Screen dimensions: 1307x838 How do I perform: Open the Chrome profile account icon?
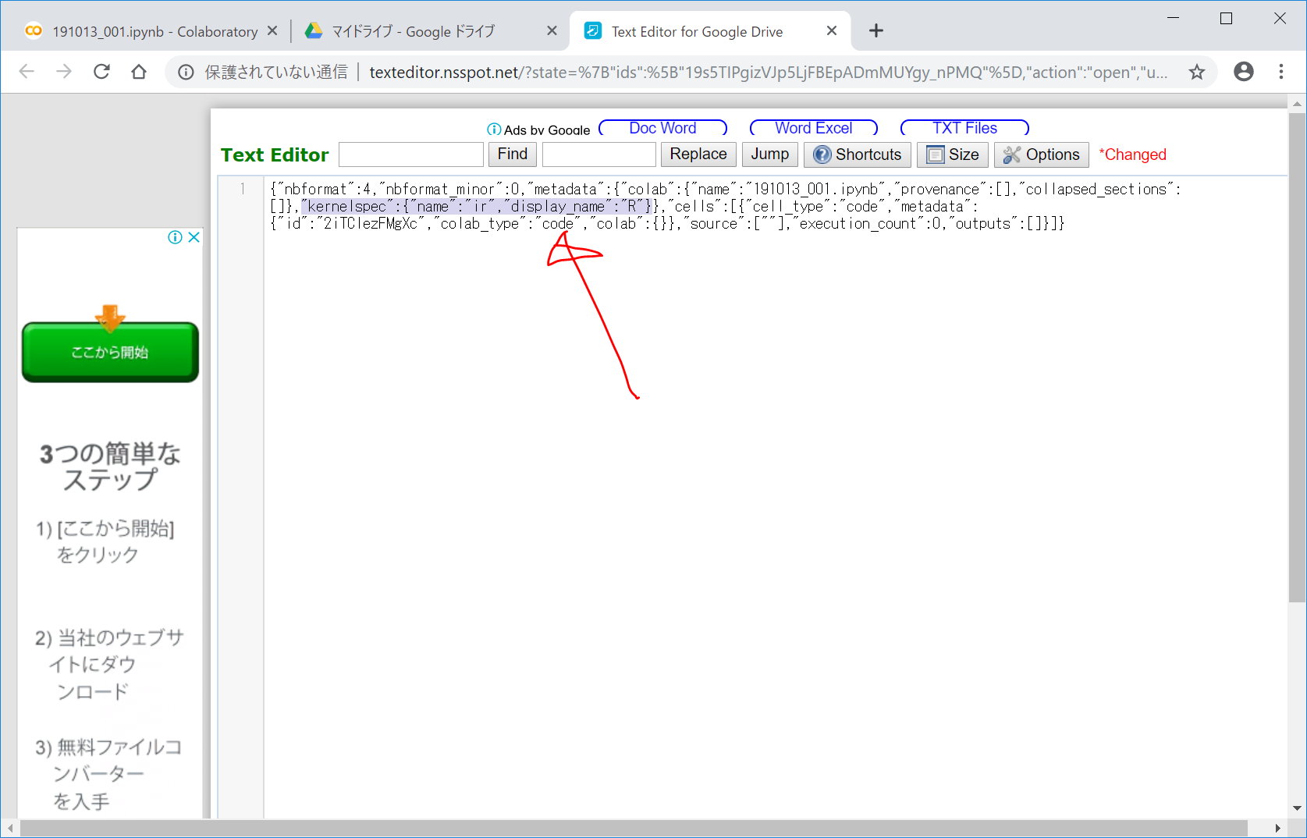(1243, 72)
